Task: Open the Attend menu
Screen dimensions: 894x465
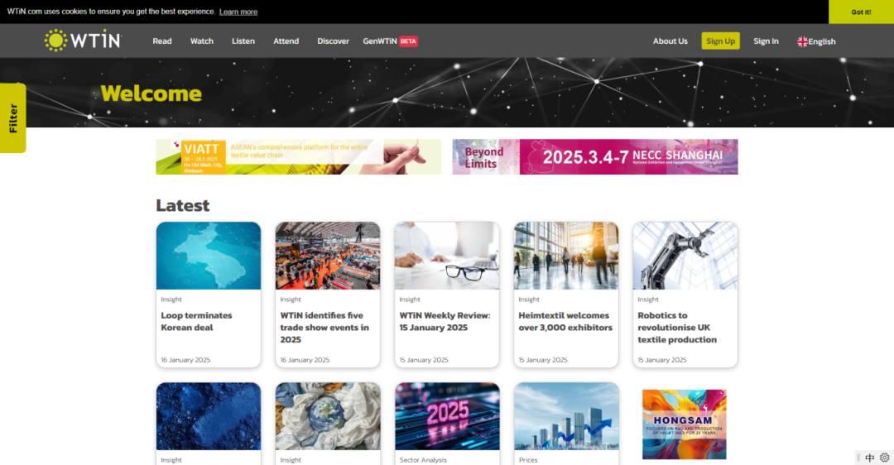Action: tap(286, 41)
